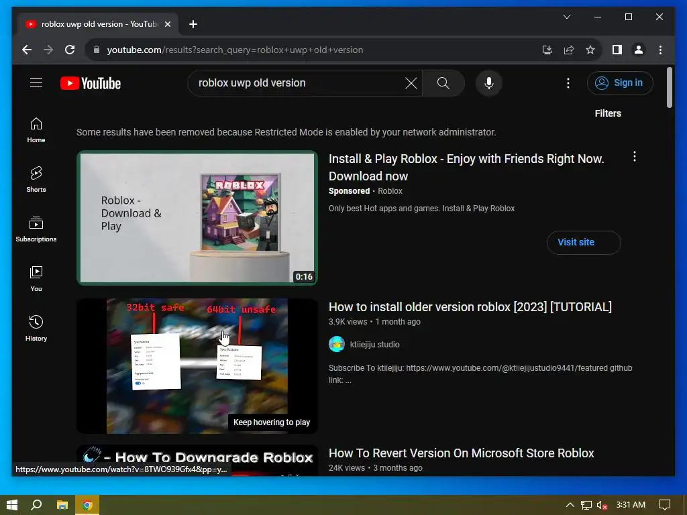Open notification center icon
This screenshot has width=687, height=515.
(x=665, y=505)
